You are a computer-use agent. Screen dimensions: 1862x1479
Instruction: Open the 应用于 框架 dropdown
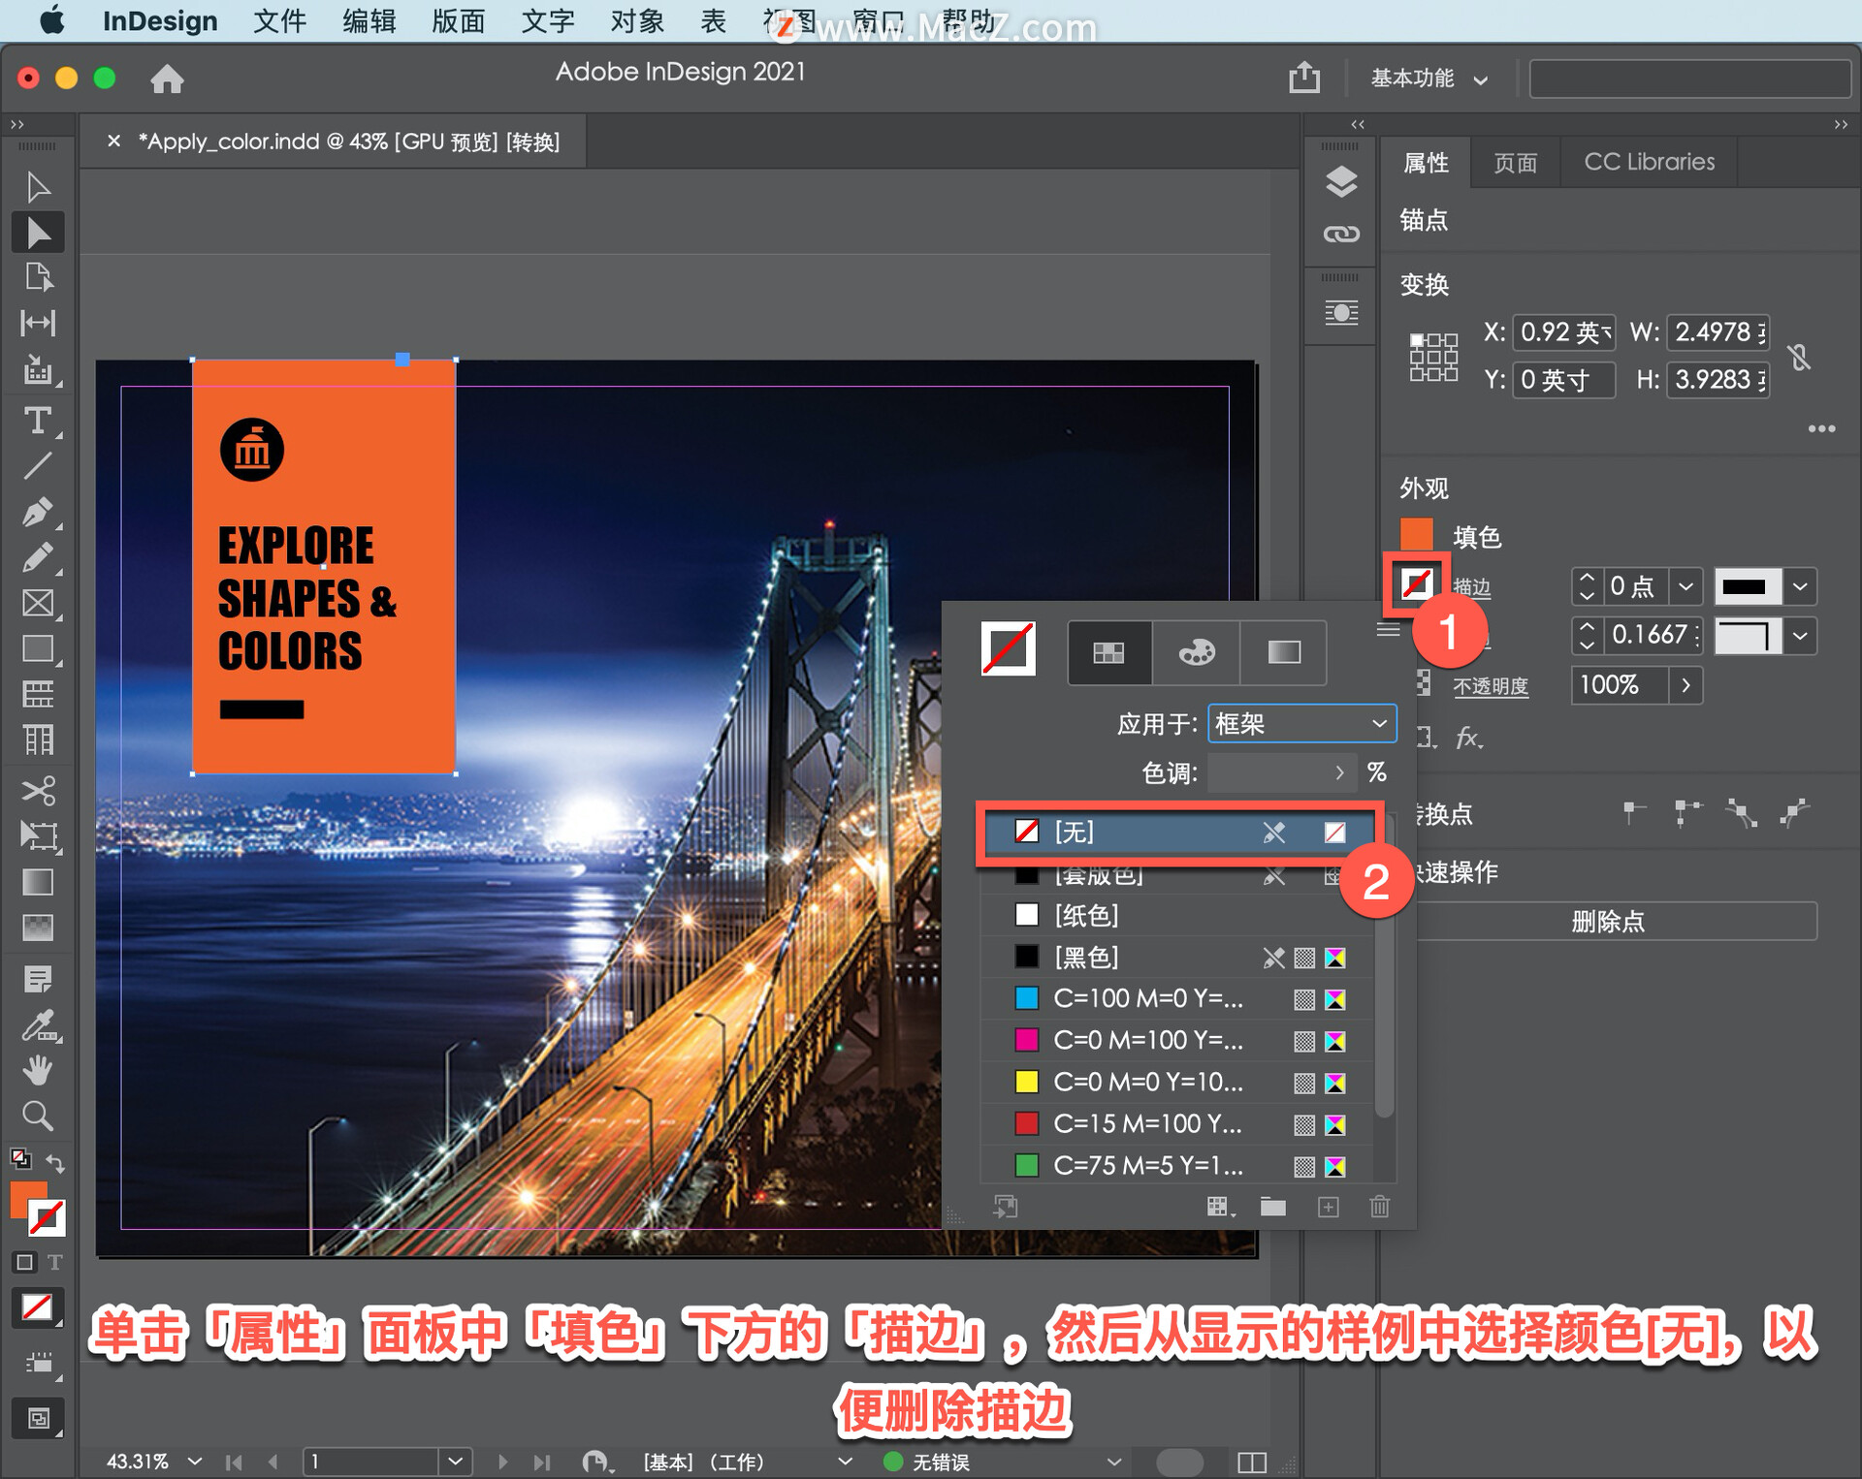1301,724
